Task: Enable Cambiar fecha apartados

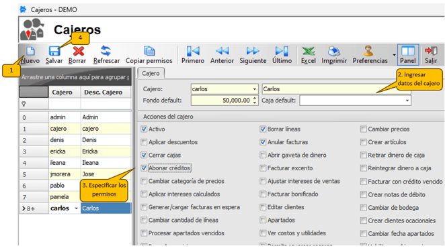Action: [364, 233]
